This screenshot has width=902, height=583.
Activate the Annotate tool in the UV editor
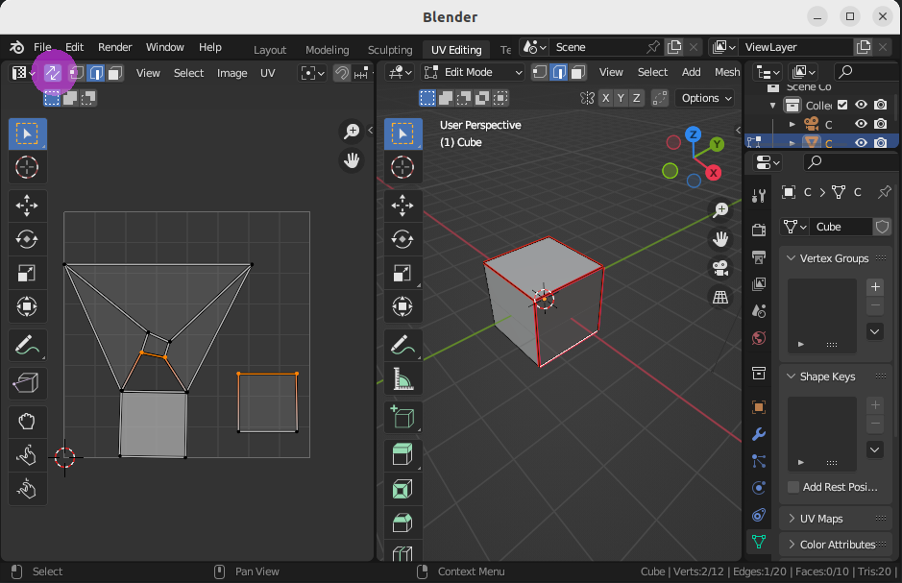click(27, 344)
